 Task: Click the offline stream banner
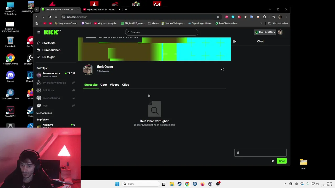[154, 49]
